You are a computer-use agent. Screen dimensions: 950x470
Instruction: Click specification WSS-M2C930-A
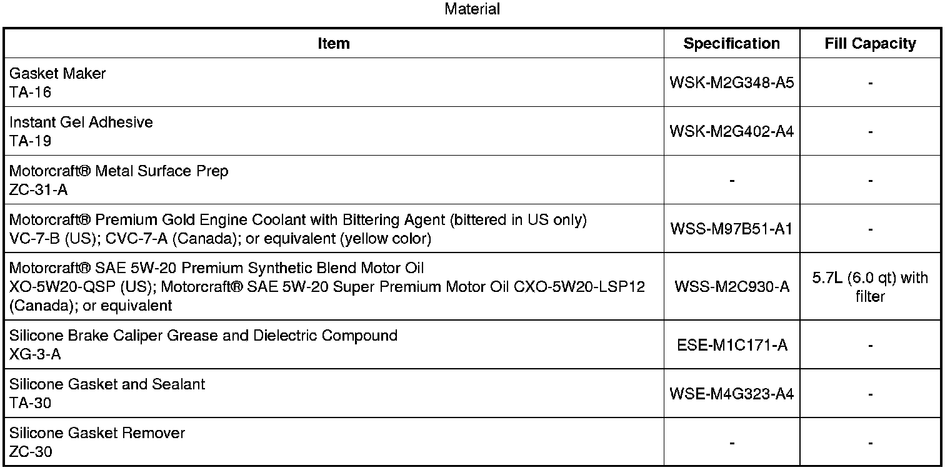731,287
